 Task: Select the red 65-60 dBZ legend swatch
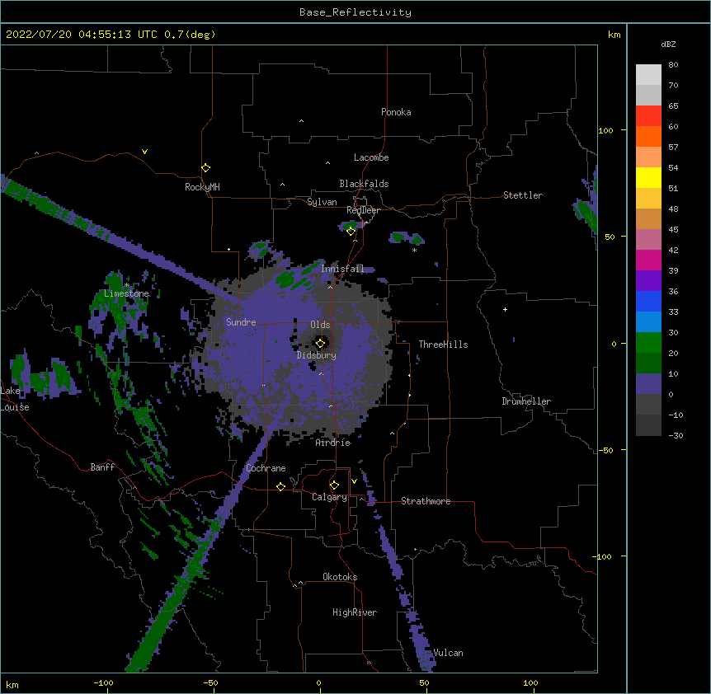pos(648,115)
